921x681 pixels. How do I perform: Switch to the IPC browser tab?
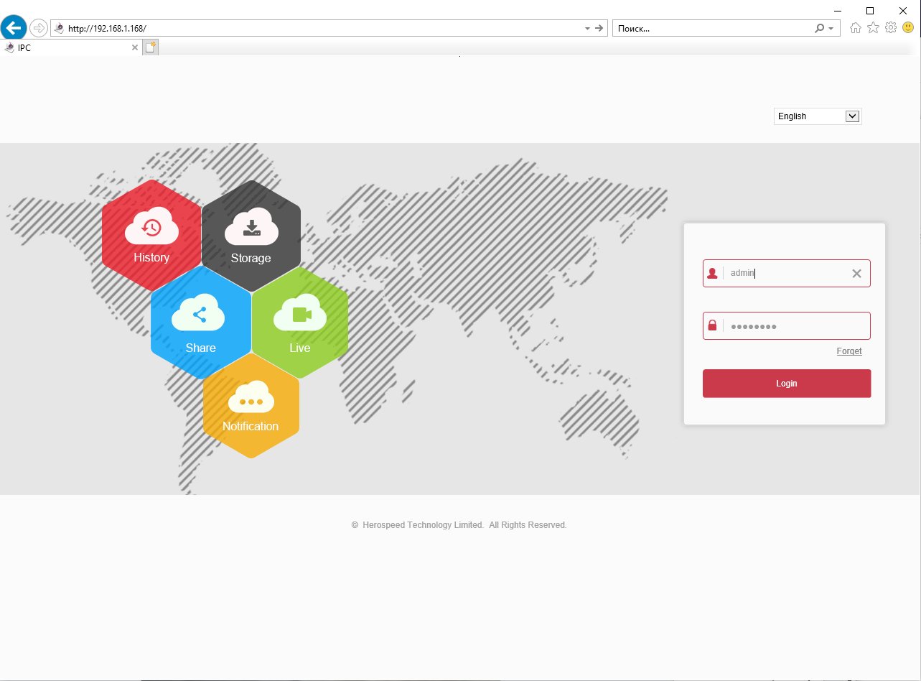[x=68, y=48]
